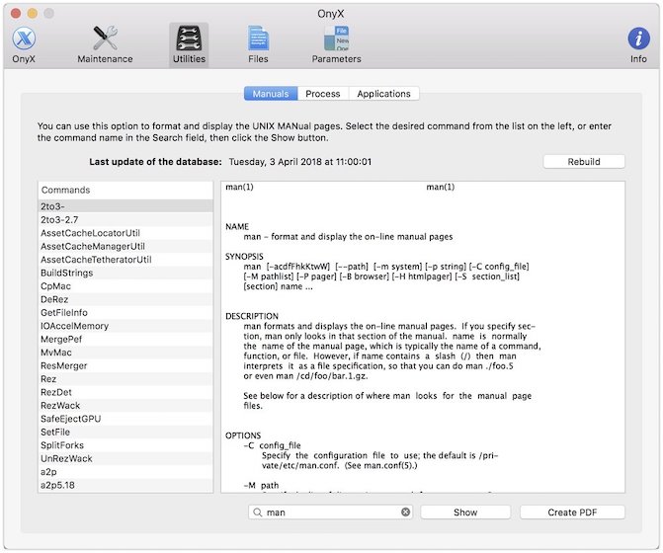Click the magnifying glass search icon
The height and width of the screenshot is (553, 663).
click(x=258, y=513)
